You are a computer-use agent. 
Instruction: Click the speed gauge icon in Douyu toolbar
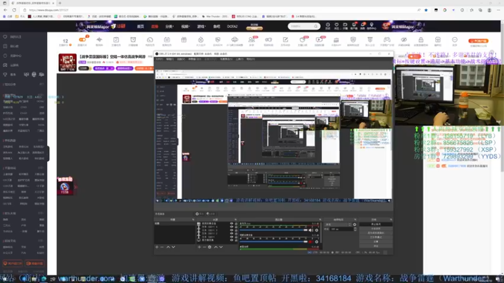coord(150,40)
